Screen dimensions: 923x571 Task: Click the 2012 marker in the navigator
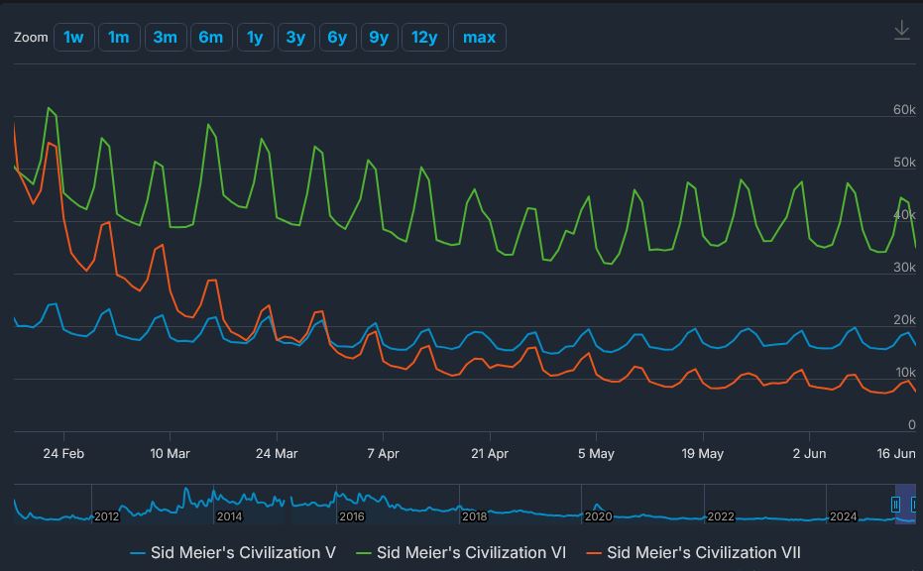[106, 516]
